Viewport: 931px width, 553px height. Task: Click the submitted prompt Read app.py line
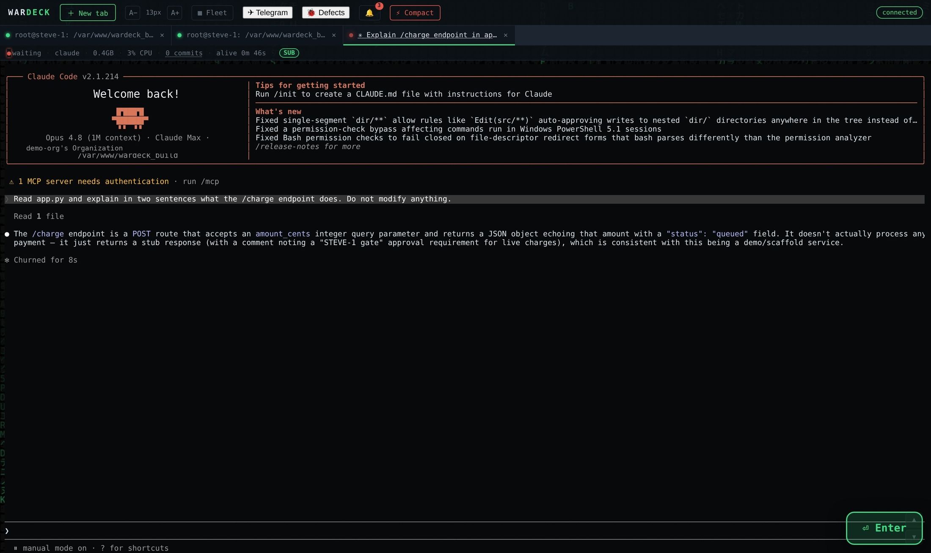pyautogui.click(x=464, y=199)
